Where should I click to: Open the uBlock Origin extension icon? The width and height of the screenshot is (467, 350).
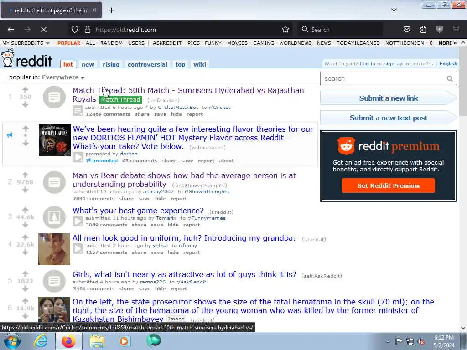pos(440,29)
